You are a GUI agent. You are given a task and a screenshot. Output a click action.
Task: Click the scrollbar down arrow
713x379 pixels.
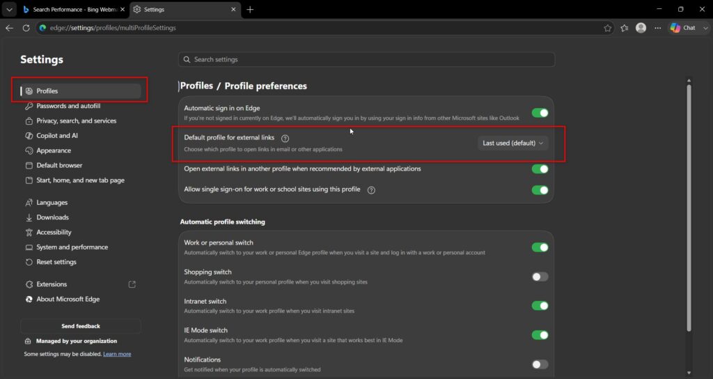(689, 373)
